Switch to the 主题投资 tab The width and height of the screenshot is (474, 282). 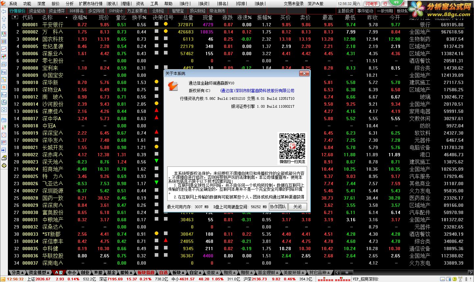[345, 11]
